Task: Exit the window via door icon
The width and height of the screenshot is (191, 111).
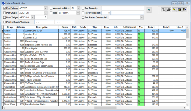Action: 185,10
